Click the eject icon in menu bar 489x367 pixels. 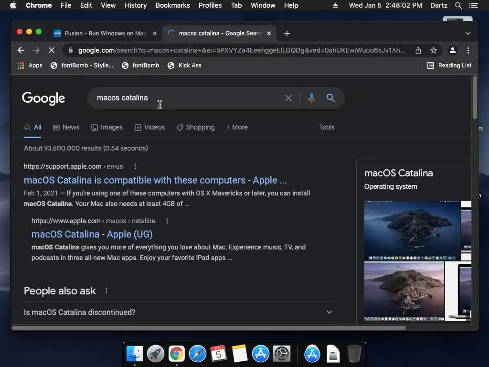335,5
